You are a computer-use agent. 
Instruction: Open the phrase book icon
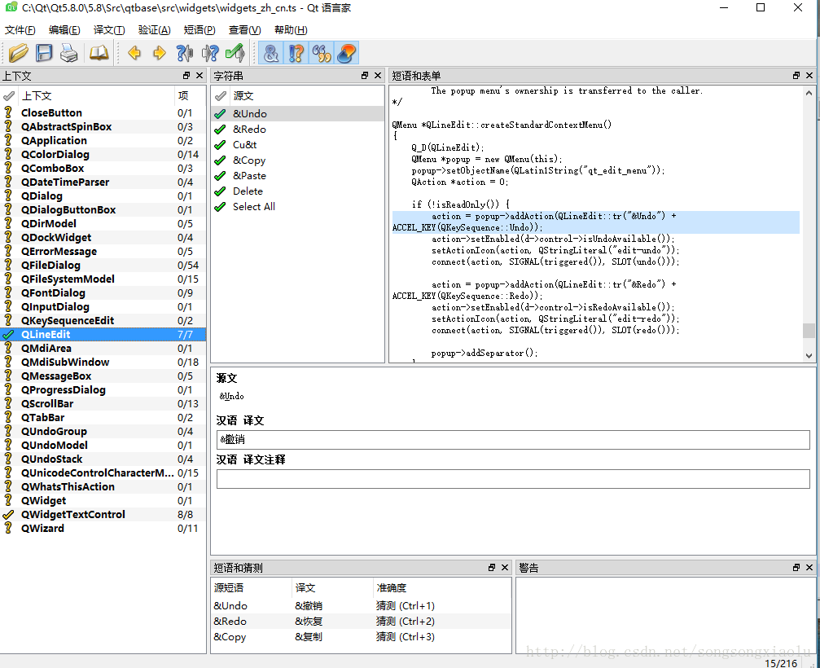pos(99,53)
